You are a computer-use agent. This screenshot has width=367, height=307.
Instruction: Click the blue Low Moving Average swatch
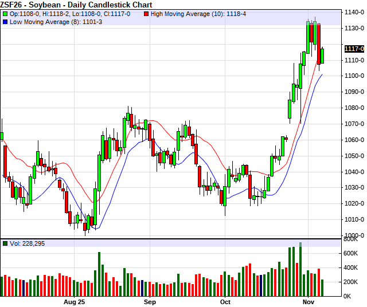(x=5, y=21)
